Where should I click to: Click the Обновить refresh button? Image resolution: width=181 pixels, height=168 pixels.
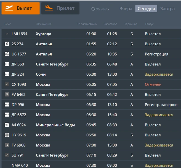(100, 9)
